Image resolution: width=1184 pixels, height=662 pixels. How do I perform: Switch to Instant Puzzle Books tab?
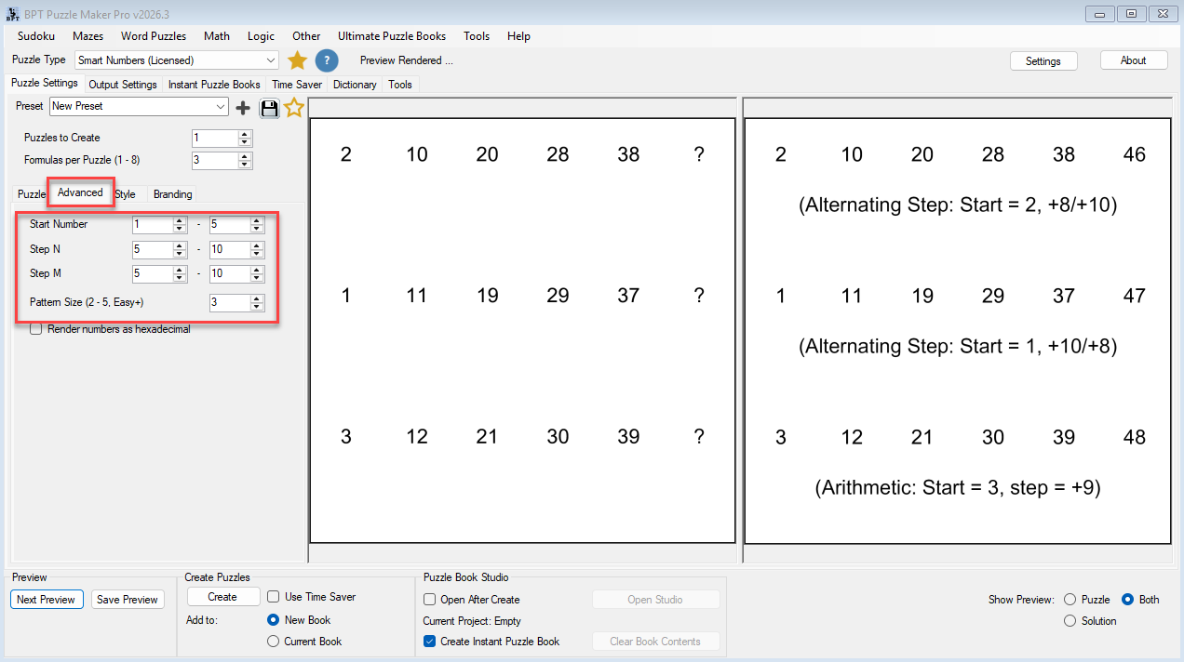coord(214,85)
